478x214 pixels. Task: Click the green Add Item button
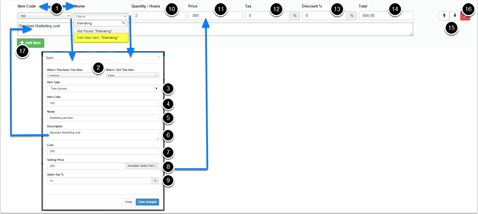point(31,43)
